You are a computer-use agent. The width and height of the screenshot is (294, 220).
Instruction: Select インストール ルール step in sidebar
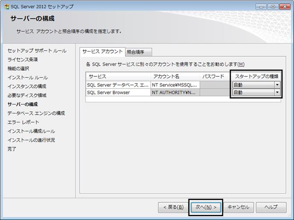click(28, 78)
